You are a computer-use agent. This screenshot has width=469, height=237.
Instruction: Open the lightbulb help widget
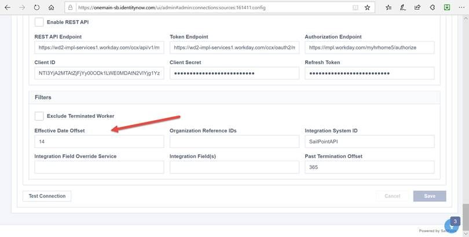click(x=452, y=226)
